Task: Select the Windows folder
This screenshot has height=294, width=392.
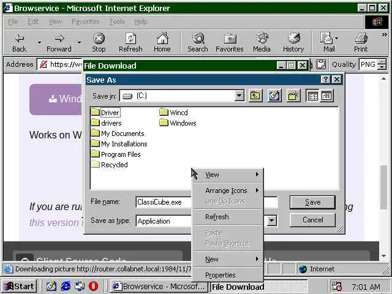Action: [x=178, y=123]
